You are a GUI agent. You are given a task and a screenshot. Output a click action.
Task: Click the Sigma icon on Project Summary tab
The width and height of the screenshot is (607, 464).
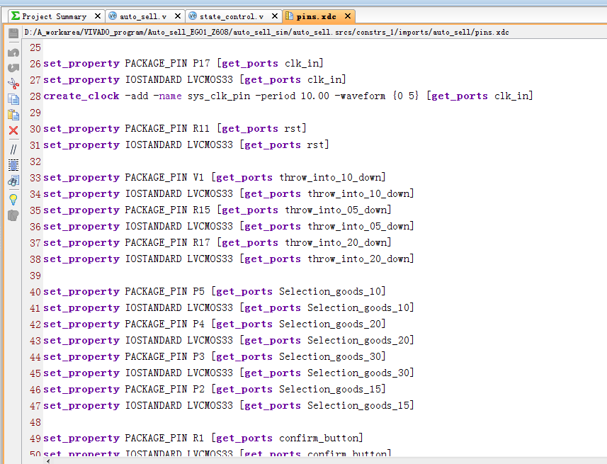[x=16, y=16]
